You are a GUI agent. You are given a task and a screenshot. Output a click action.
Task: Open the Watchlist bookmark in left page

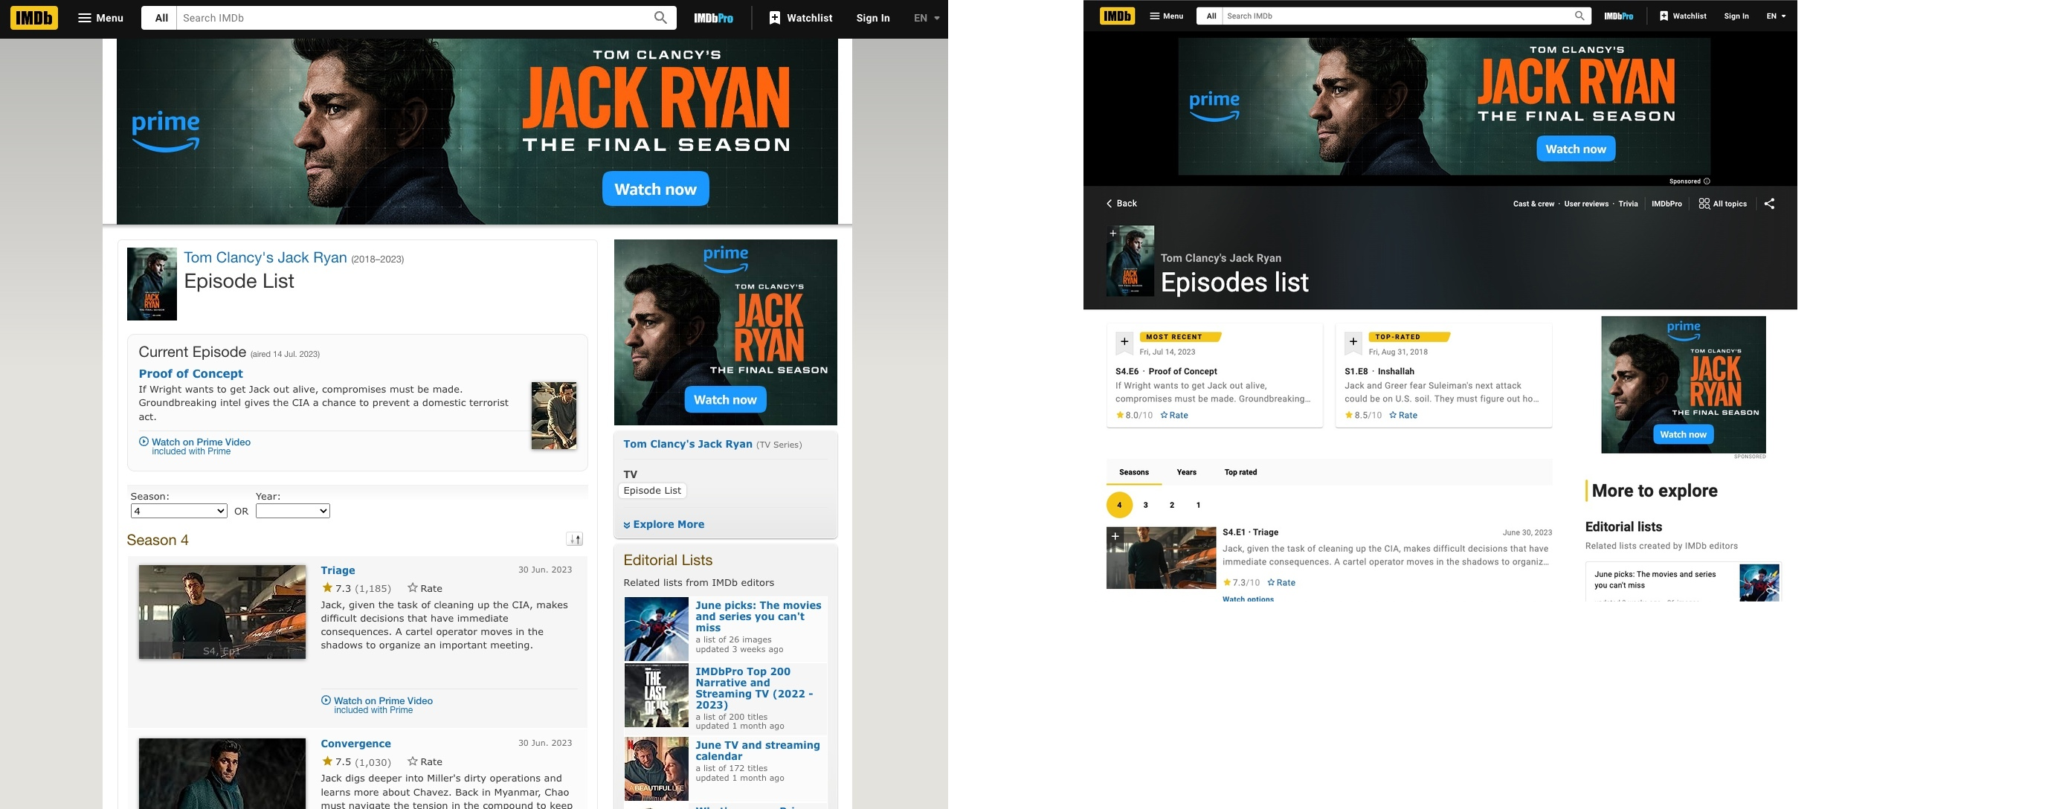tap(800, 17)
